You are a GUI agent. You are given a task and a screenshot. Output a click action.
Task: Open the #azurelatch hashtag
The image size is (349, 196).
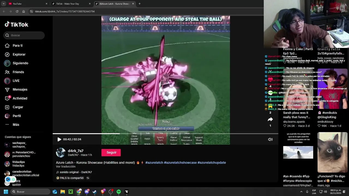tap(154, 163)
